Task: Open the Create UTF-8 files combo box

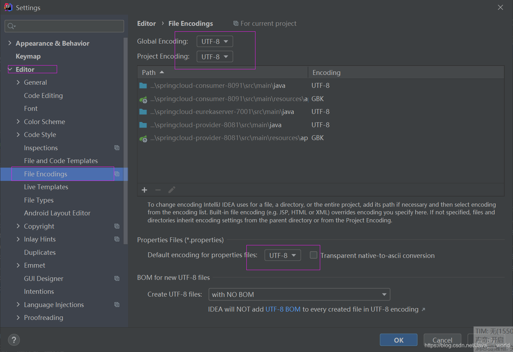Action: pos(299,294)
